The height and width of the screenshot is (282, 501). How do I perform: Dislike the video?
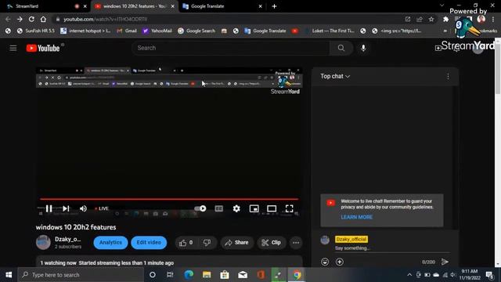click(207, 243)
